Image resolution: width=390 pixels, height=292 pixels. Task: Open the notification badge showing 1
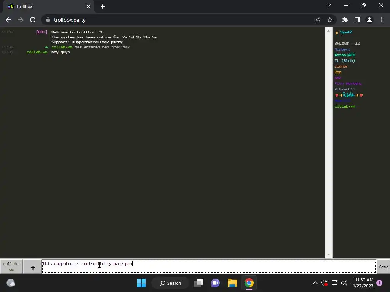click(x=379, y=283)
